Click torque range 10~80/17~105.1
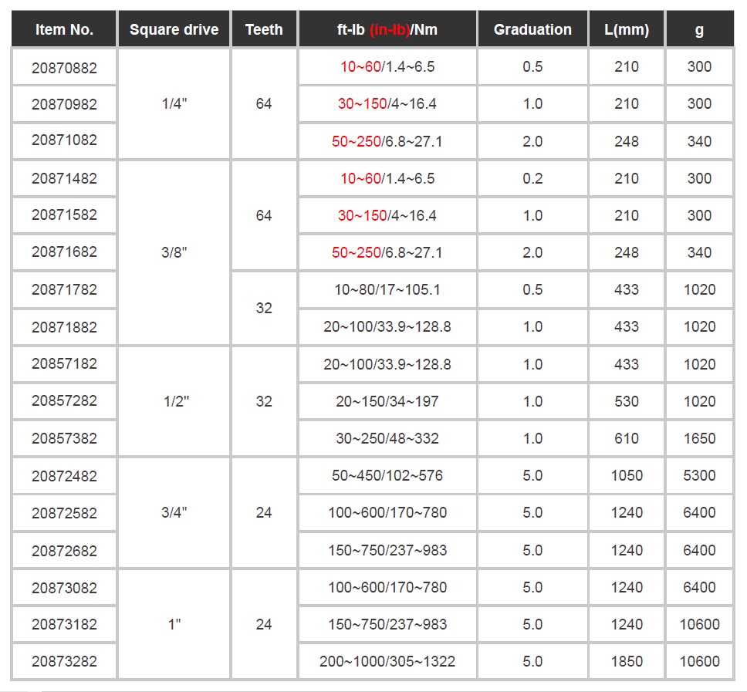The width and height of the screenshot is (747, 692). tap(387, 289)
